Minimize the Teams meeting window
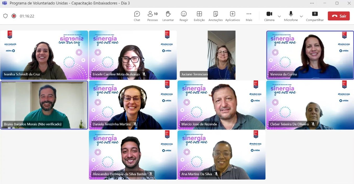Image resolution: width=354 pixels, height=184 pixels. 325,3
